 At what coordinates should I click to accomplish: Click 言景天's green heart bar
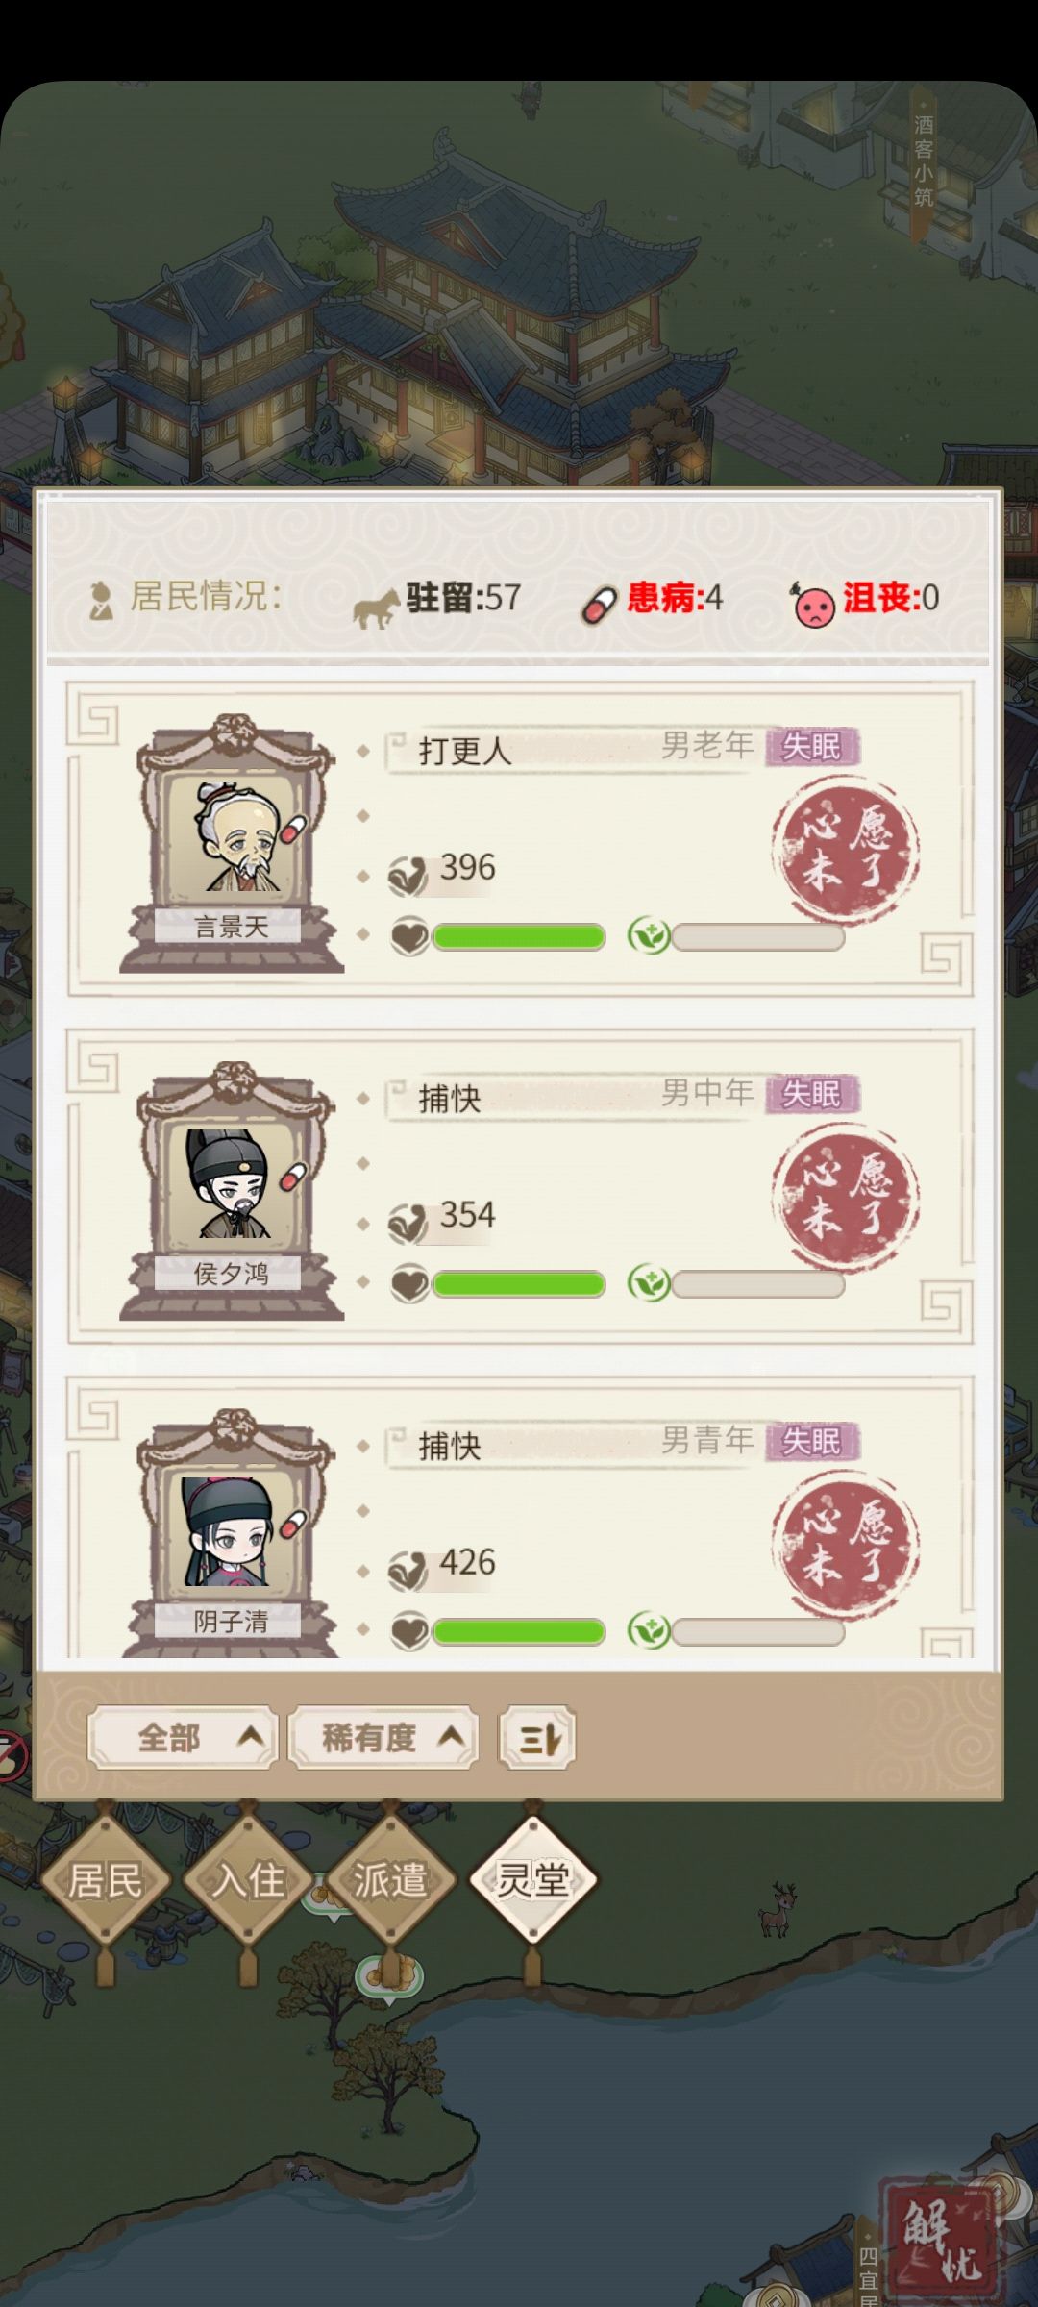click(518, 936)
